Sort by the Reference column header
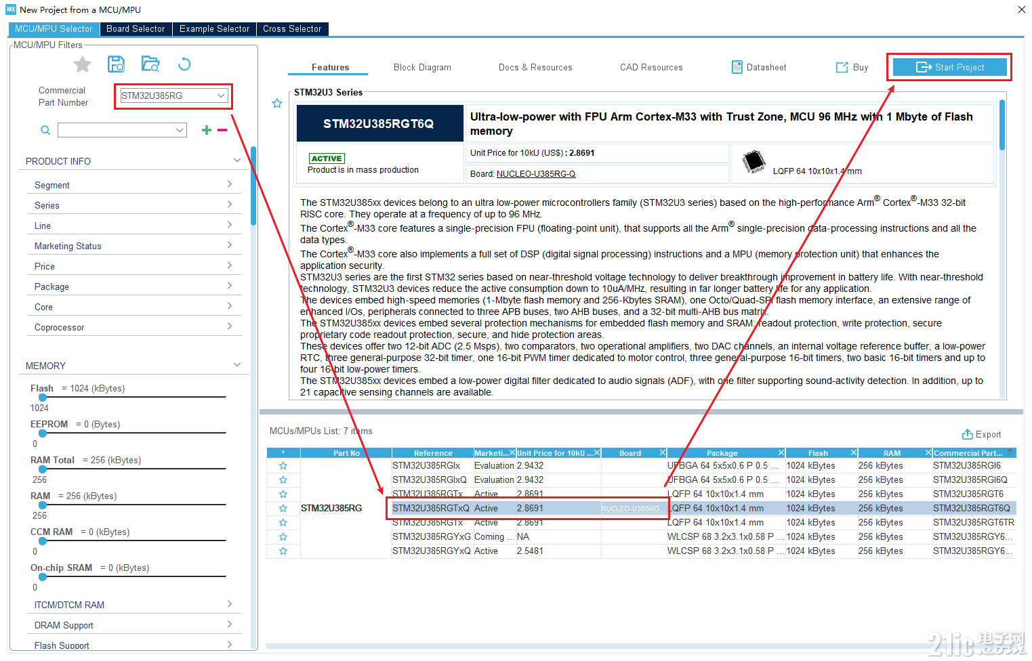 point(433,453)
